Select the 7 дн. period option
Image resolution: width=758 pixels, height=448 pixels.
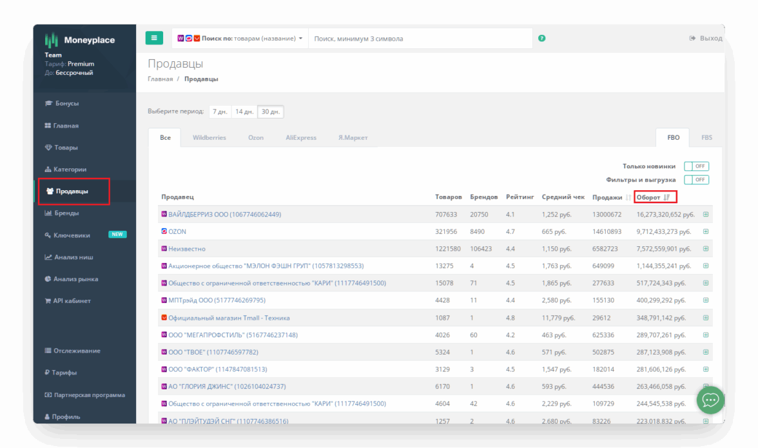tap(220, 112)
